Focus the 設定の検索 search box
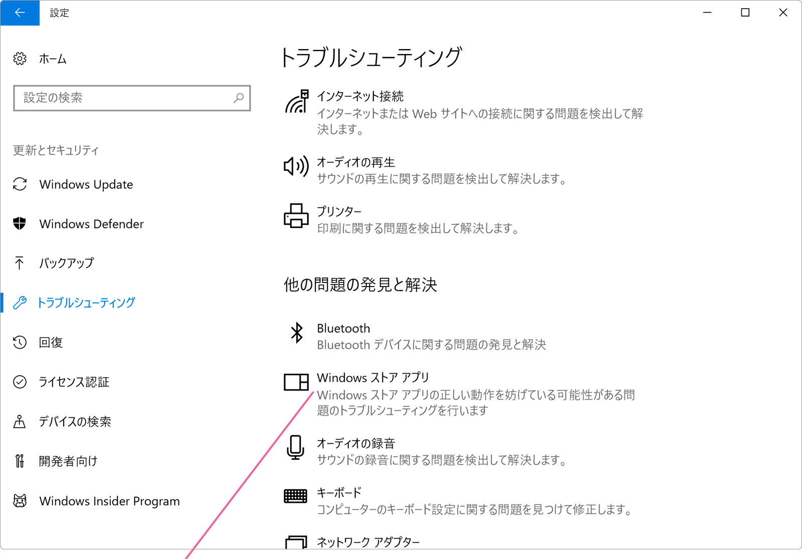 132,98
